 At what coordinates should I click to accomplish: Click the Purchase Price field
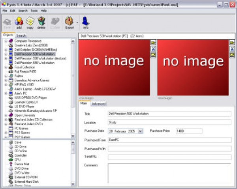click(x=189, y=131)
